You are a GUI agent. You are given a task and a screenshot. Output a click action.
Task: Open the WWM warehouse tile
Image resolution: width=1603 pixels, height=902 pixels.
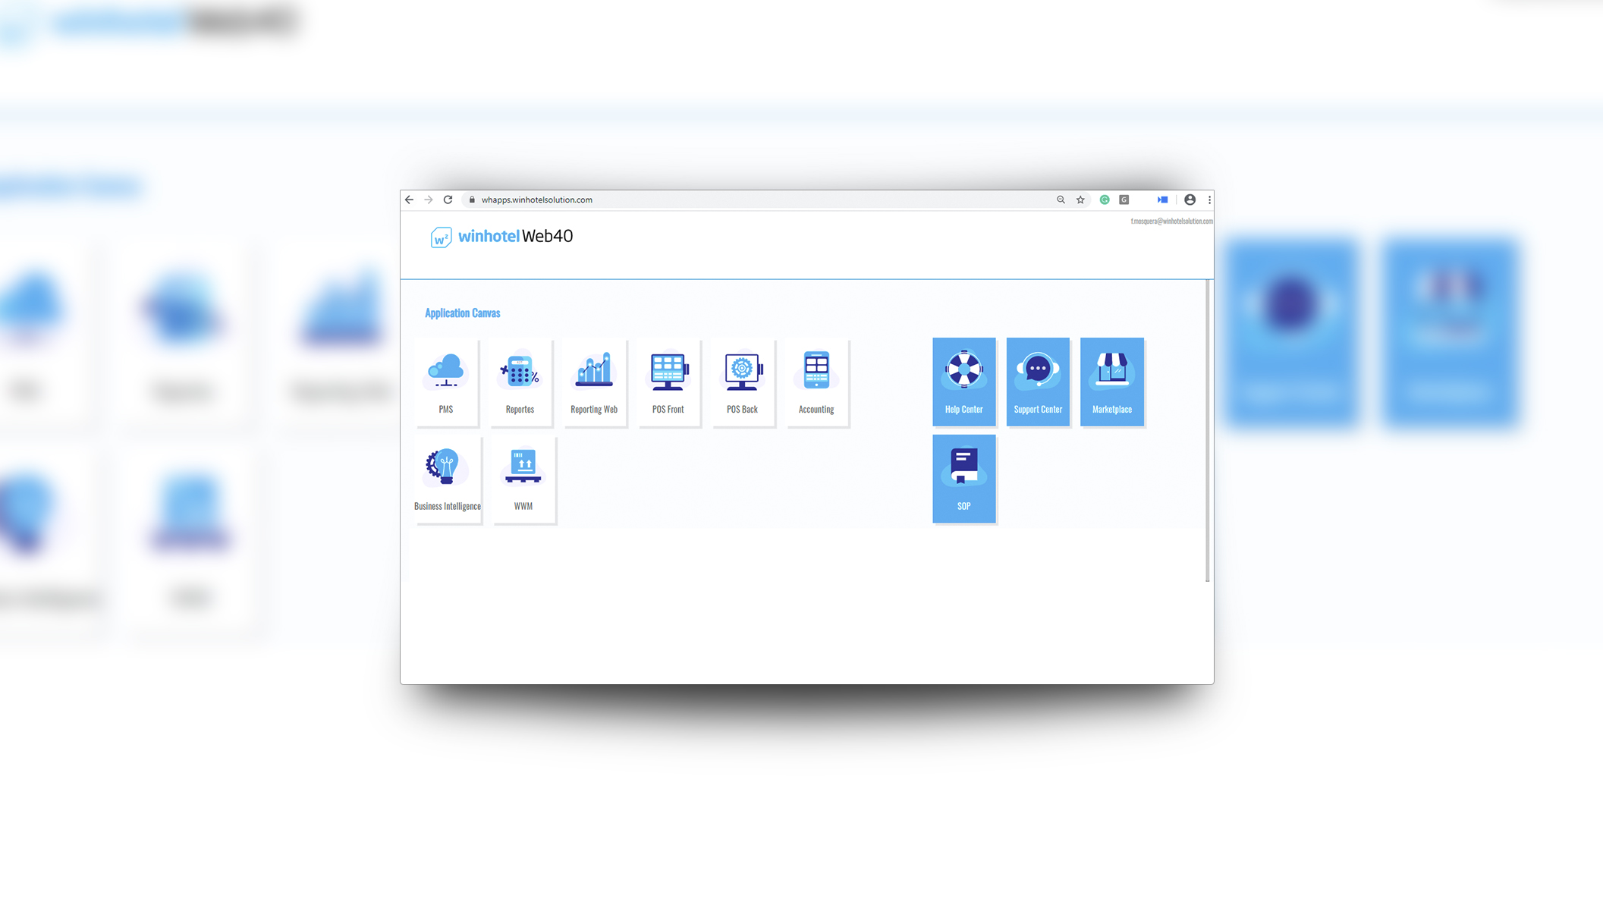tap(523, 479)
